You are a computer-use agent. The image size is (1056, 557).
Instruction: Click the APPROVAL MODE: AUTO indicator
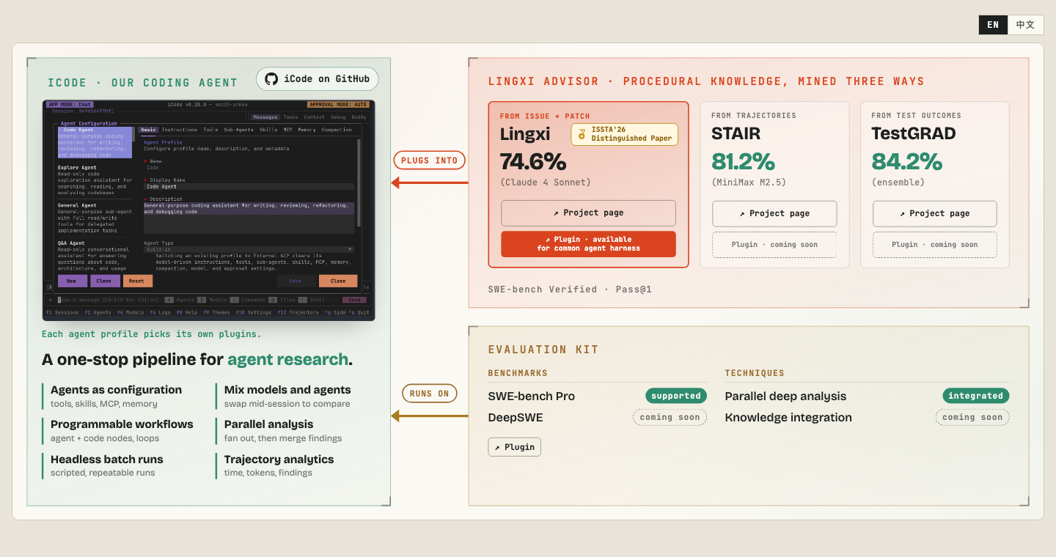coord(338,105)
